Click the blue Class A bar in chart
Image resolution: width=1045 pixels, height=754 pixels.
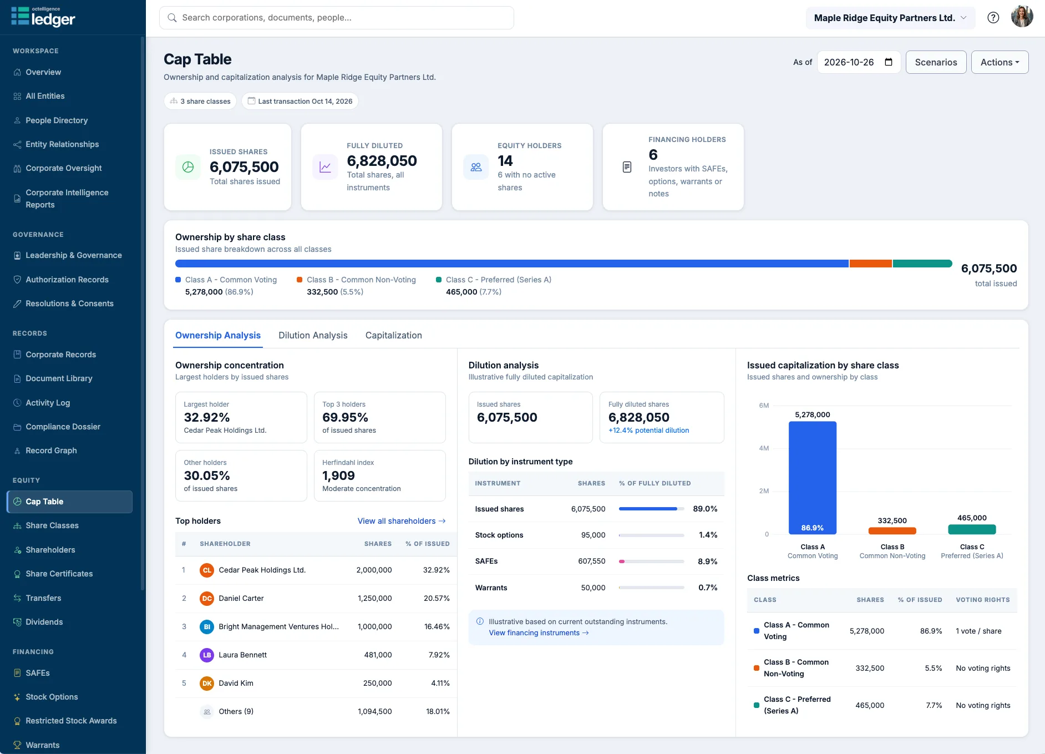coord(813,478)
